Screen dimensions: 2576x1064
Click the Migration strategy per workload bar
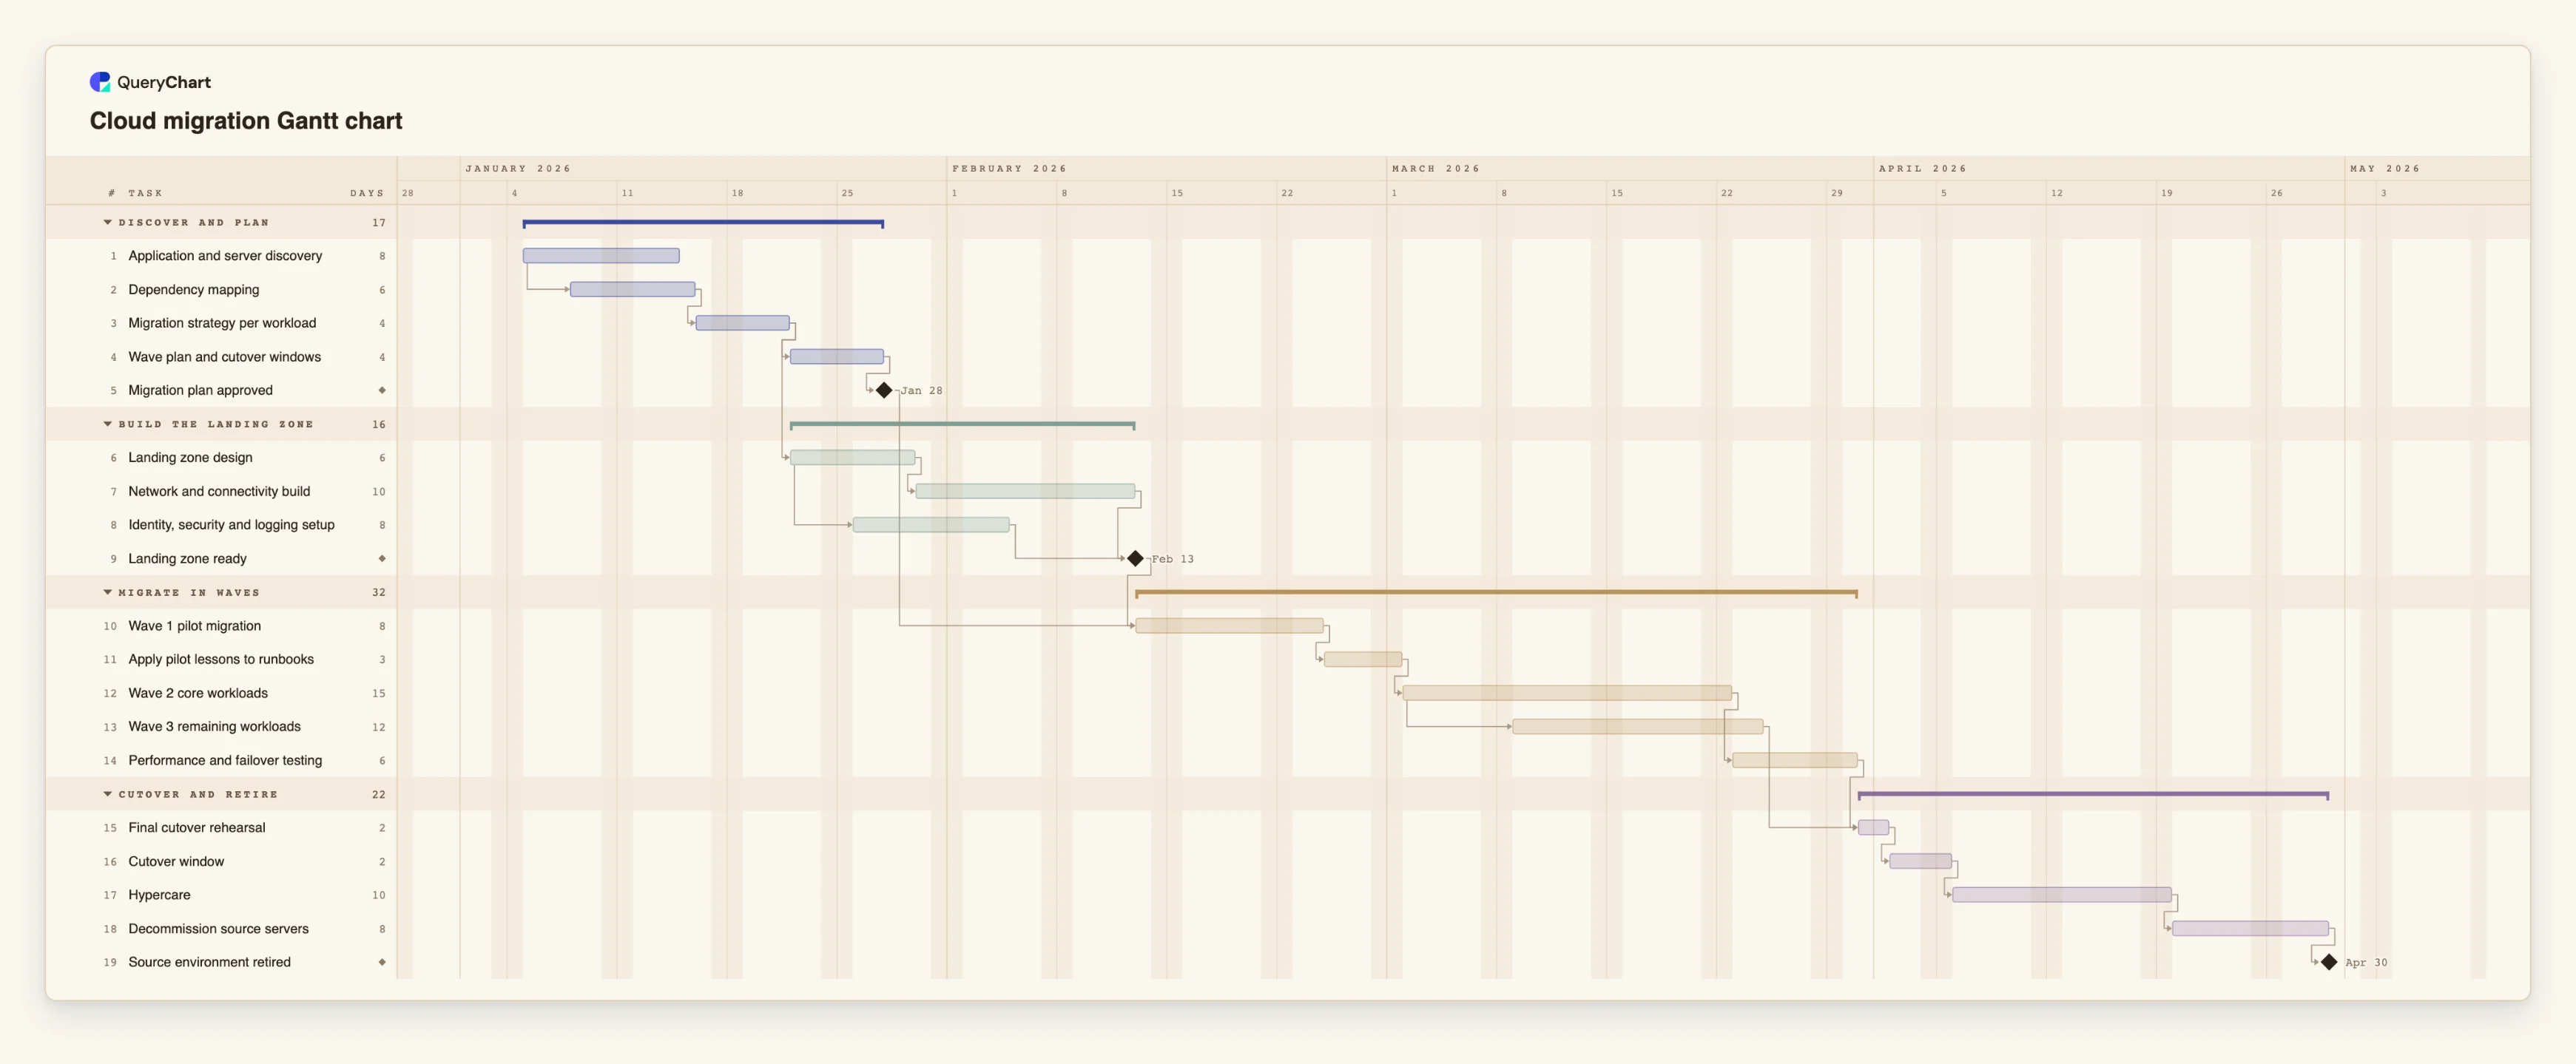click(x=743, y=322)
